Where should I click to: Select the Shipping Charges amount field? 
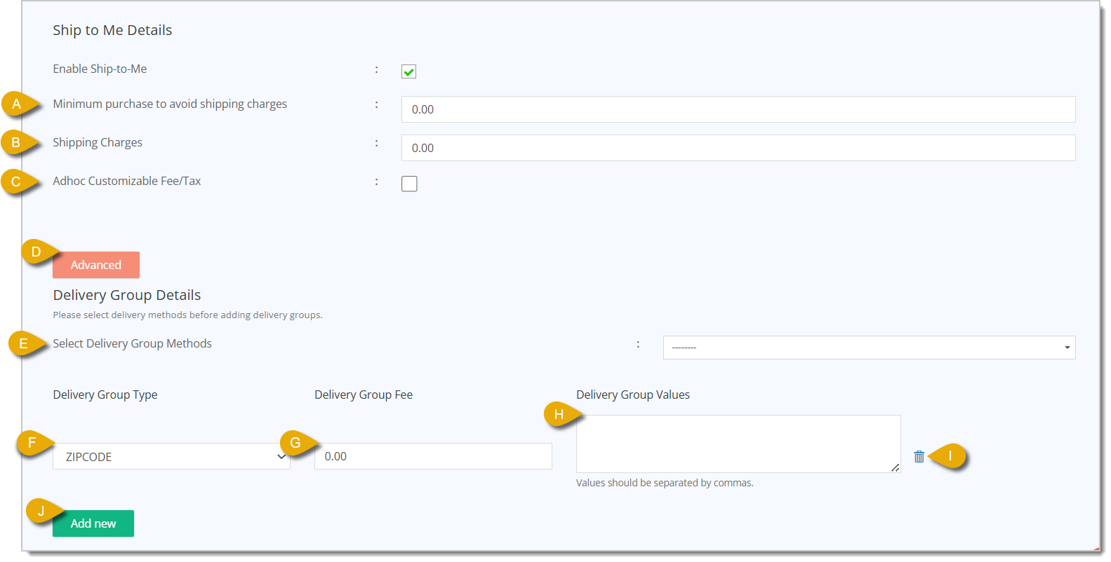pos(738,148)
